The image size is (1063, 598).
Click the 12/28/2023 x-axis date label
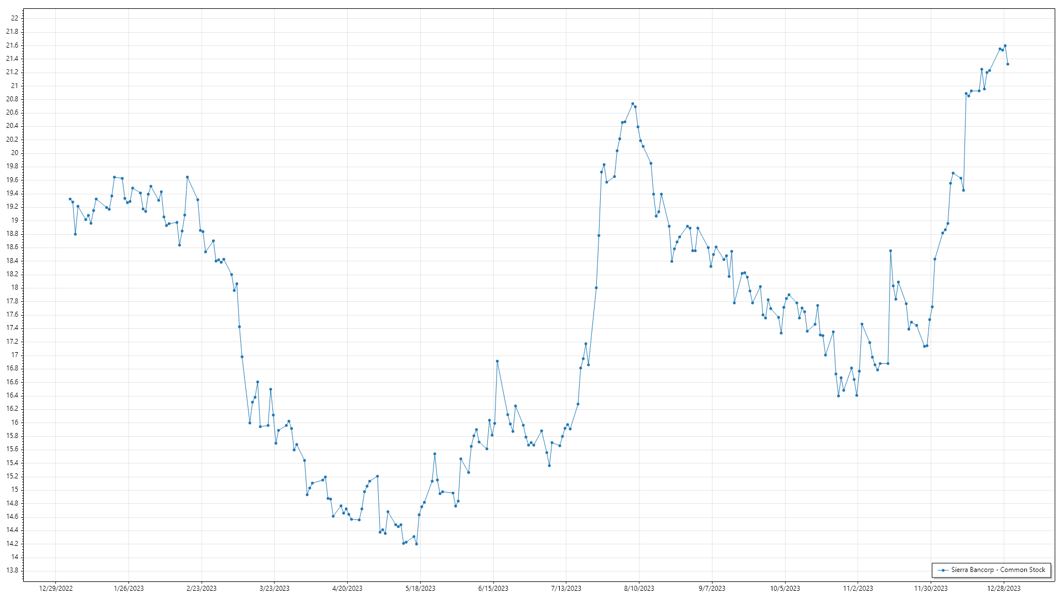point(1004,588)
